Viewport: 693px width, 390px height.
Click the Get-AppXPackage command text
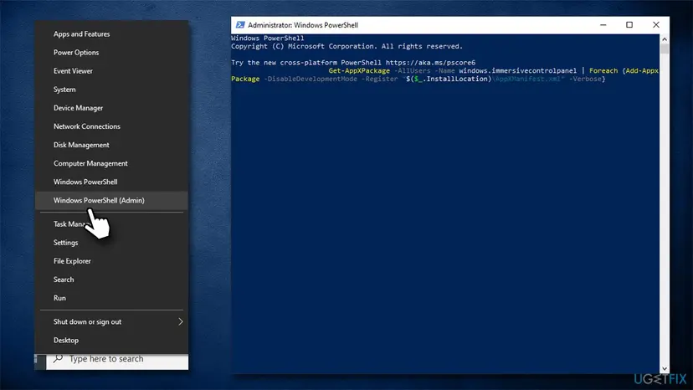359,71
